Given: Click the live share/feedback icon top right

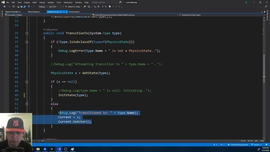Looking at the screenshot, I should point(266,7).
